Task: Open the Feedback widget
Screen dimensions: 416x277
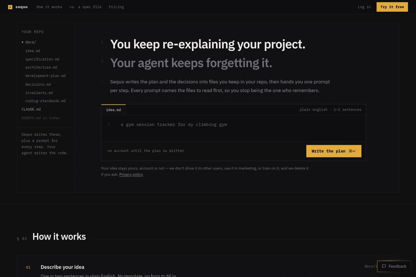Action: [394, 266]
